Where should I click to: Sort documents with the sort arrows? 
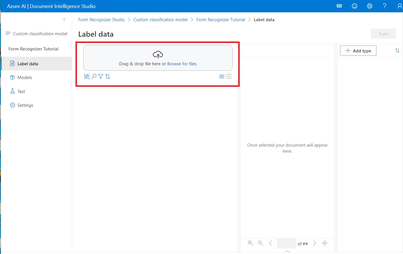(108, 76)
